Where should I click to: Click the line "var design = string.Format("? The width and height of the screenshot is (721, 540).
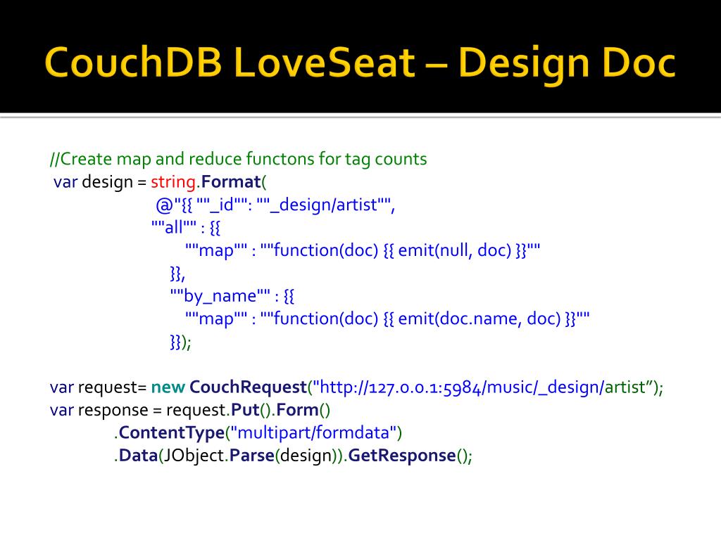tap(160, 182)
